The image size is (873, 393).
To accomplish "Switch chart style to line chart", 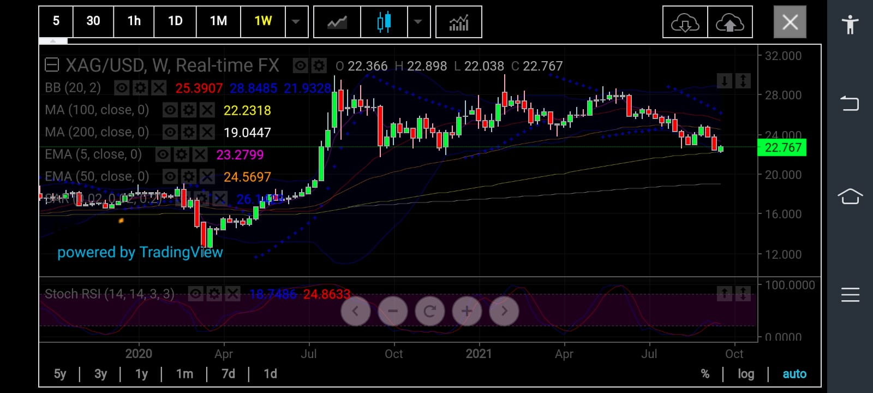I will pyautogui.click(x=337, y=22).
